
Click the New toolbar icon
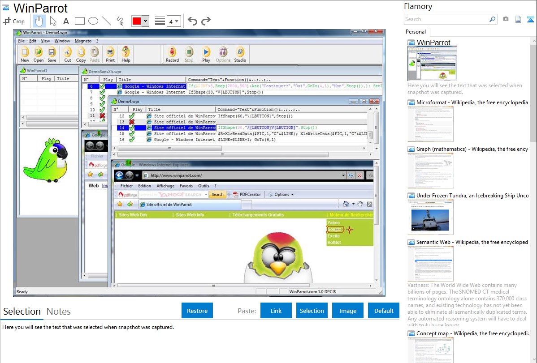tap(25, 55)
